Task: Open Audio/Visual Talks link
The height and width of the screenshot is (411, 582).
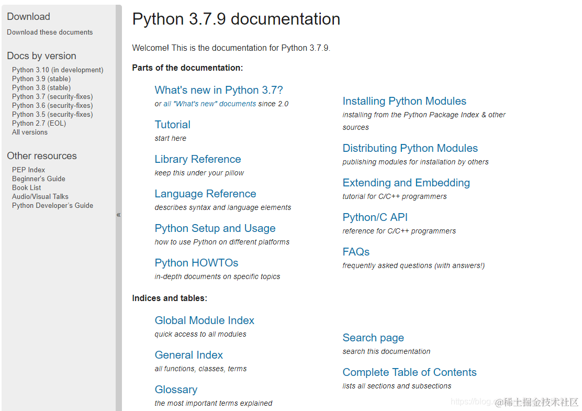Action: click(40, 196)
